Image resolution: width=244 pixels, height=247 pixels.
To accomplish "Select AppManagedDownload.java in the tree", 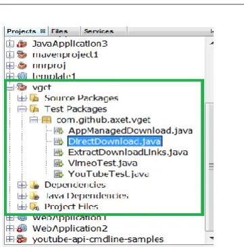I will click(x=130, y=131).
